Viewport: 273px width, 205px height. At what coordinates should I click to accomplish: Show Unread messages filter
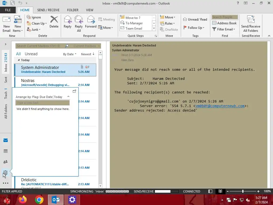tap(31, 54)
